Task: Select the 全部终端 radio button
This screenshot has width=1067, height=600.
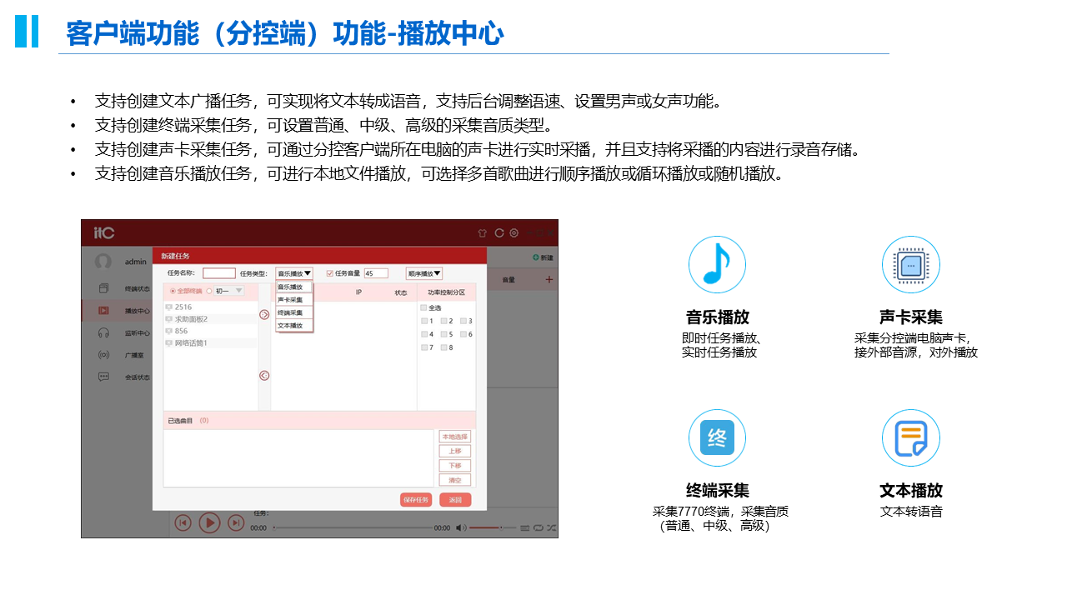Action: tap(173, 291)
